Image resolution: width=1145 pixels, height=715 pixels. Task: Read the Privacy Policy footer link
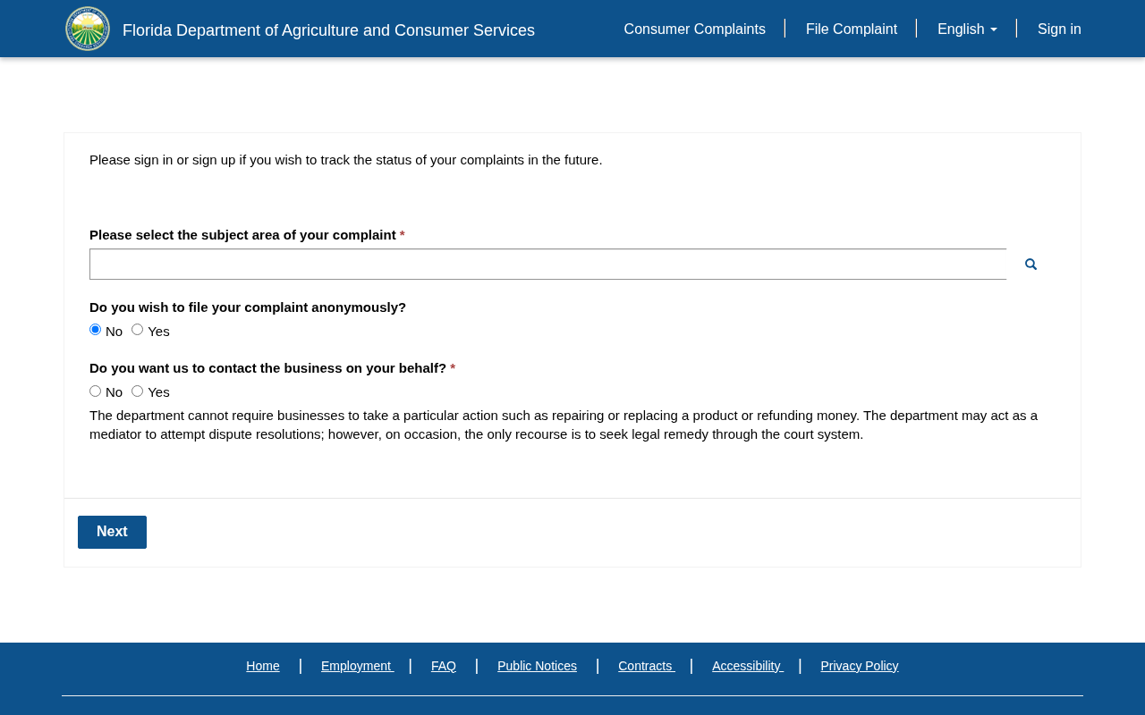859,666
